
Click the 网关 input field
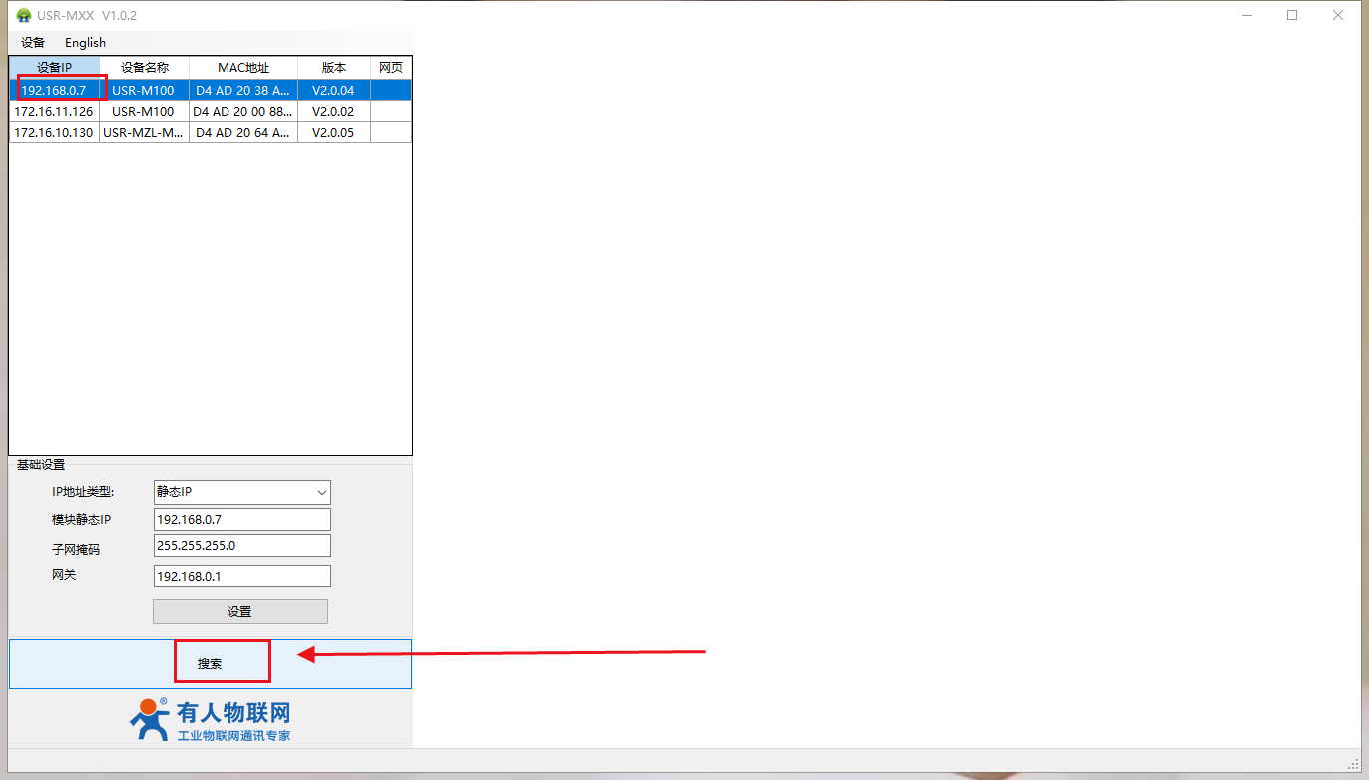click(x=242, y=577)
